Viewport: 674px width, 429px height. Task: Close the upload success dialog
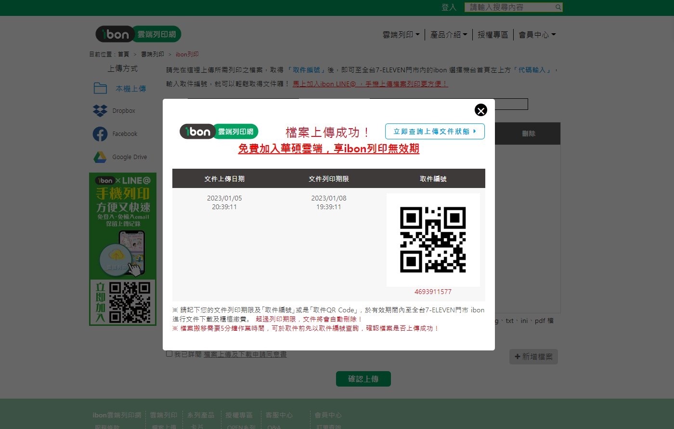click(x=480, y=110)
